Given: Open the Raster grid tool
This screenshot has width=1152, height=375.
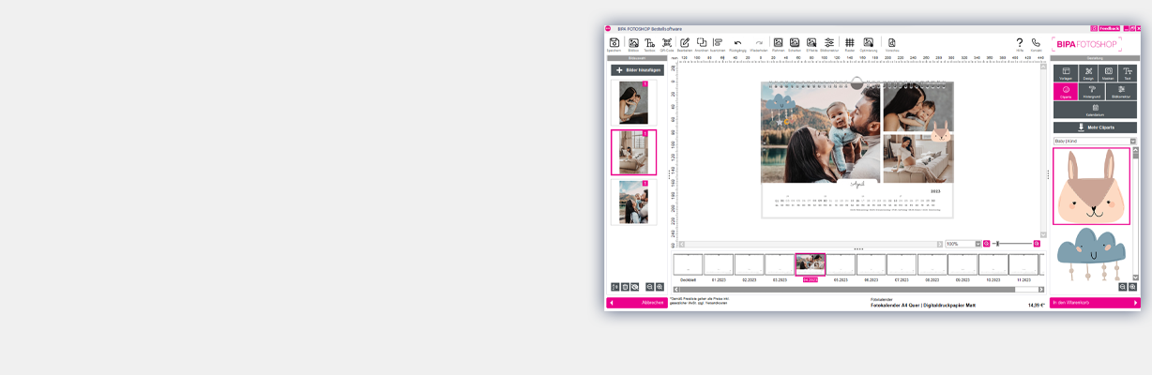Looking at the screenshot, I should click(x=849, y=43).
